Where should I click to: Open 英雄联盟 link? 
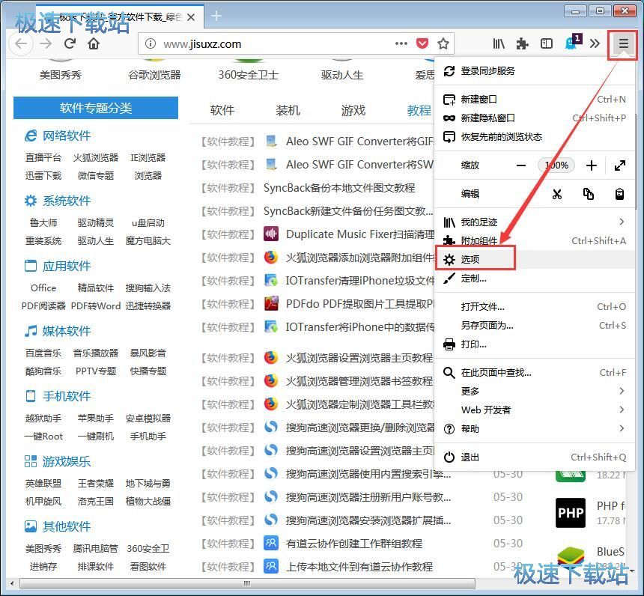43,484
